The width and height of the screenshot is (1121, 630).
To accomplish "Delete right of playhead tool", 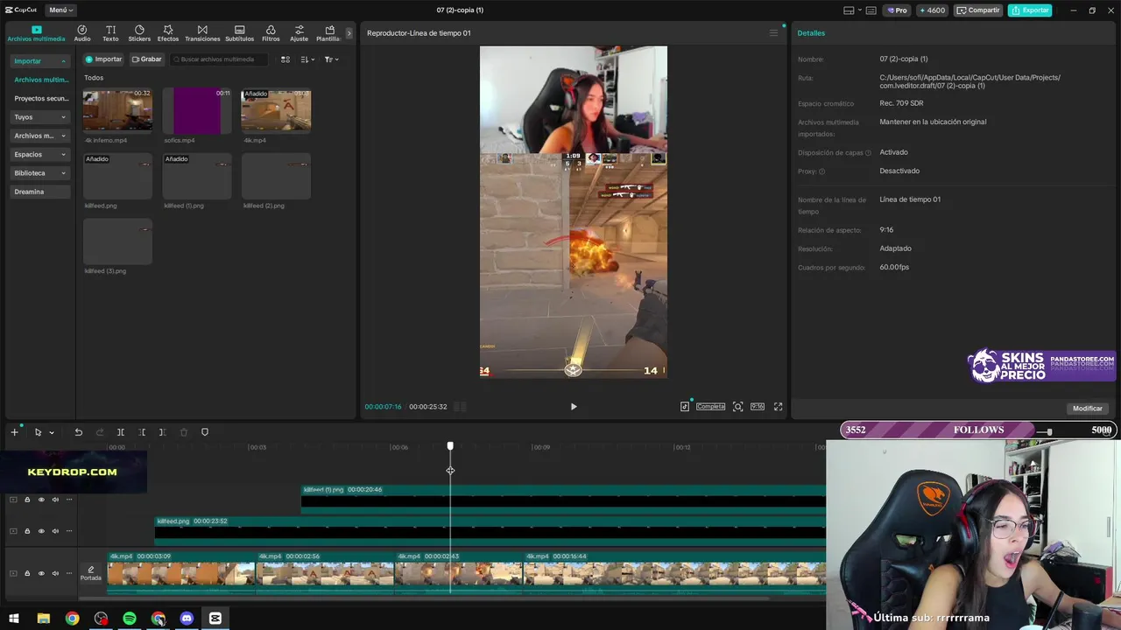I will click(162, 432).
